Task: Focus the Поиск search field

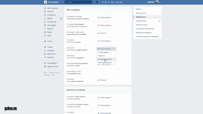Action: click(78, 2)
